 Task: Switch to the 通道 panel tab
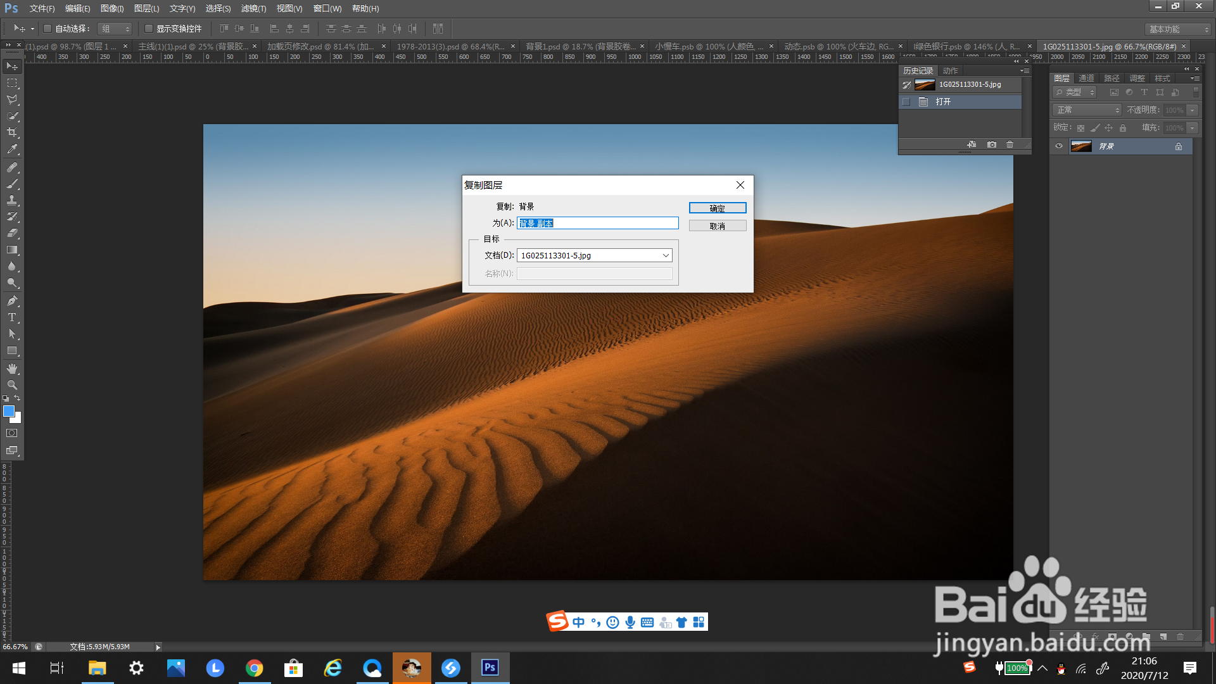point(1087,79)
